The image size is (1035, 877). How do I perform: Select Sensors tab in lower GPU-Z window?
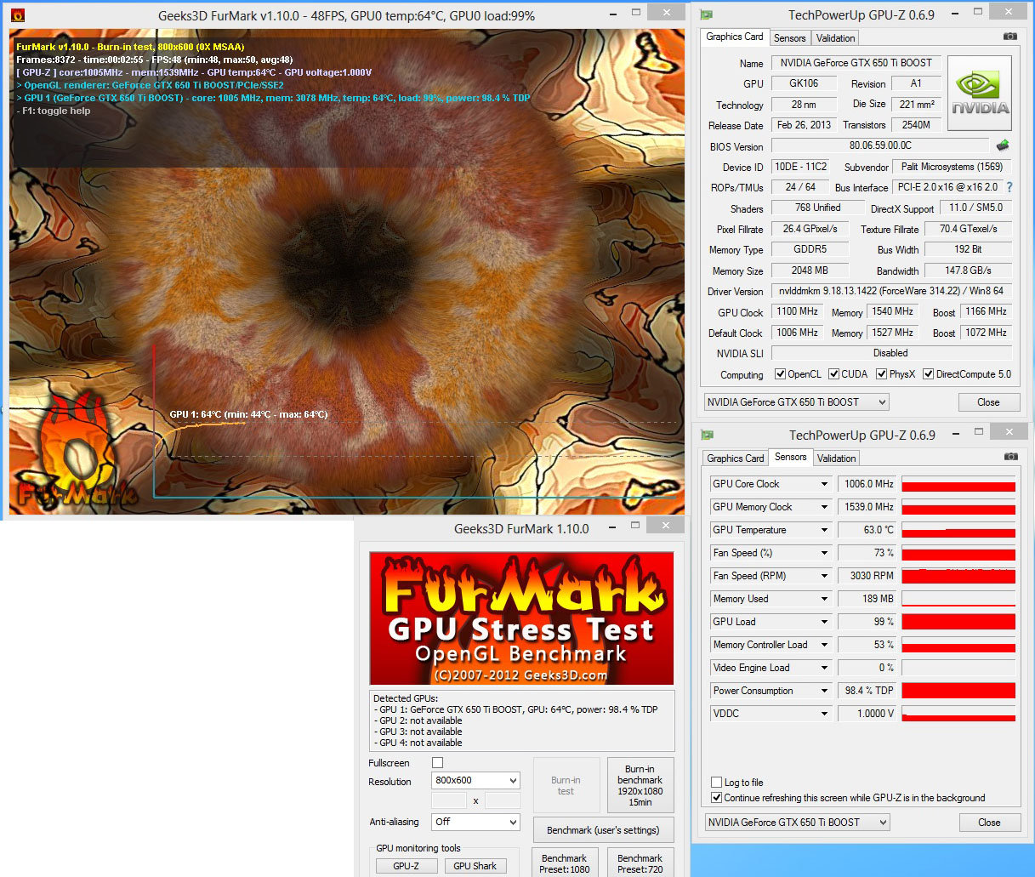790,457
